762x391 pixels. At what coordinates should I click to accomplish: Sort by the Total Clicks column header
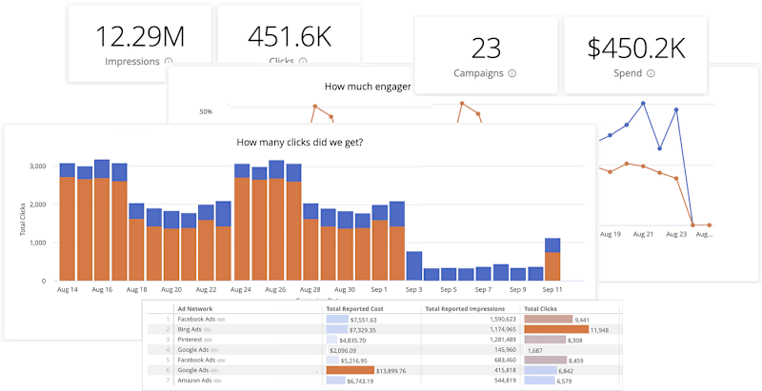coord(540,309)
